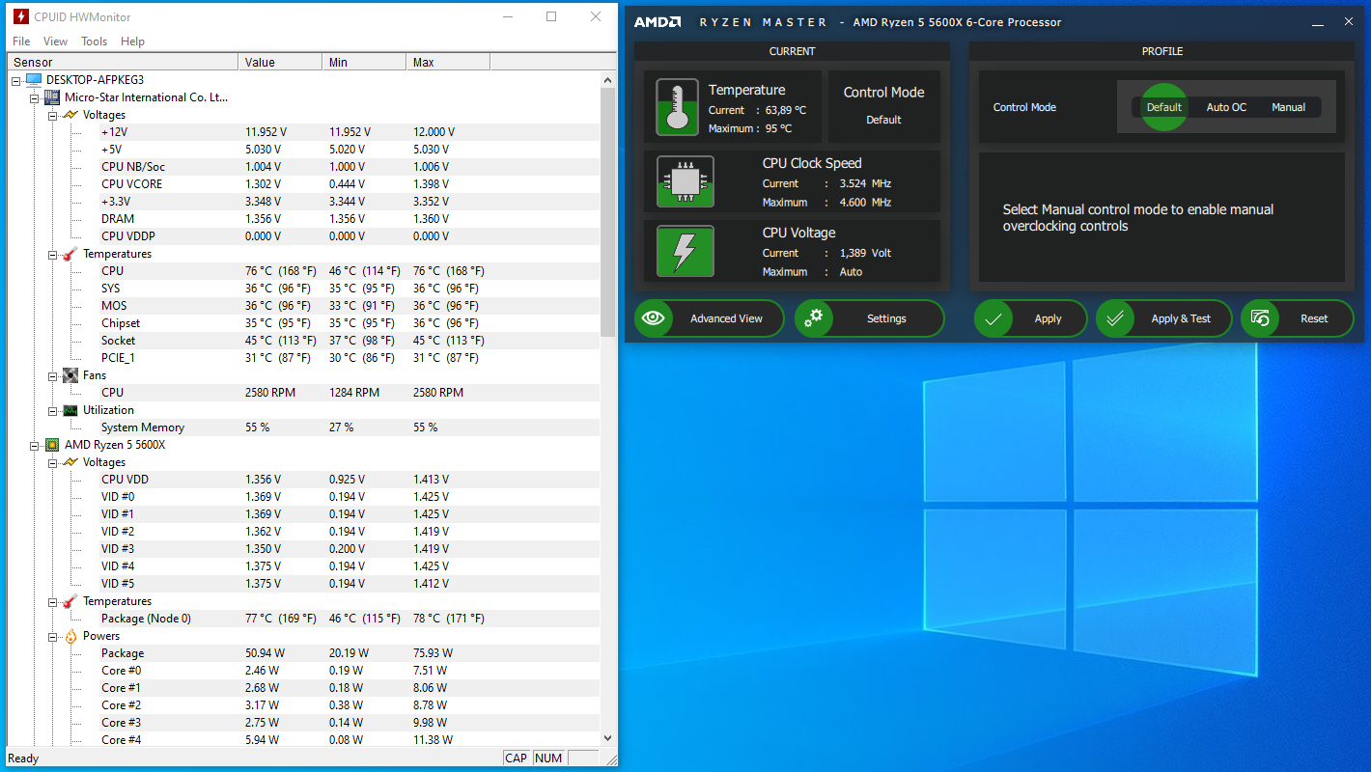The image size is (1371, 772).
Task: Collapse the DESKTOP-AFPKEG3 root node
Action: click(x=16, y=80)
